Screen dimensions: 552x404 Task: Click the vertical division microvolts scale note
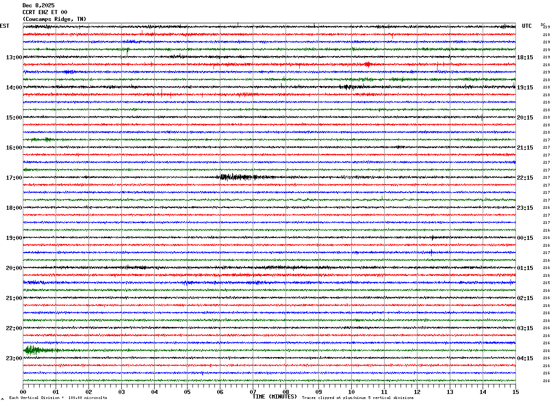tap(58, 398)
